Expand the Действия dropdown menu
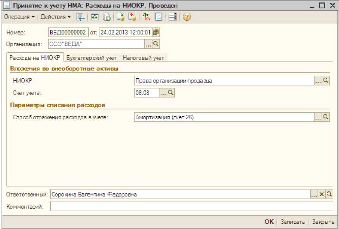 coord(55,17)
